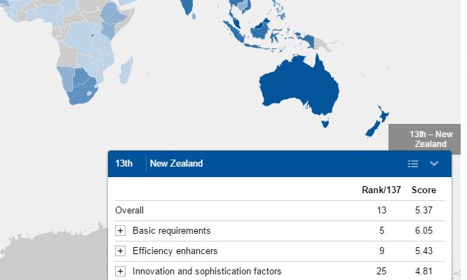
Task: Click Madagascar island on the map
Action: coord(127,70)
